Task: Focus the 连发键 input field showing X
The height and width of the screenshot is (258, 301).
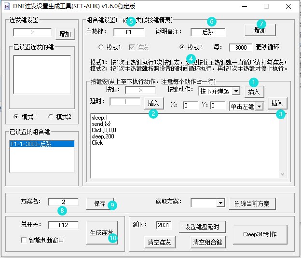Action: [32, 32]
